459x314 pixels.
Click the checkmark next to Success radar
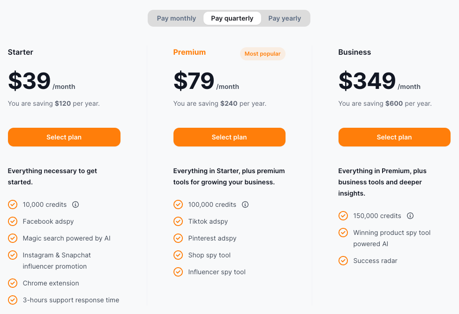pos(343,261)
